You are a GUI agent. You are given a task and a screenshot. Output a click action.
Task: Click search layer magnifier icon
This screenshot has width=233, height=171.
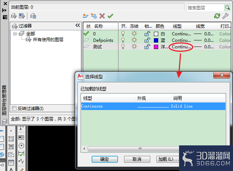(227, 8)
